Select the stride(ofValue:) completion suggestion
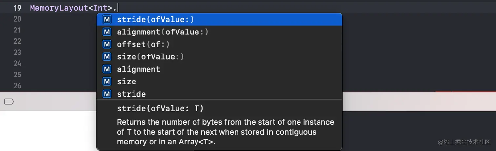Image resolution: width=496 pixels, height=151 pixels. 155,20
